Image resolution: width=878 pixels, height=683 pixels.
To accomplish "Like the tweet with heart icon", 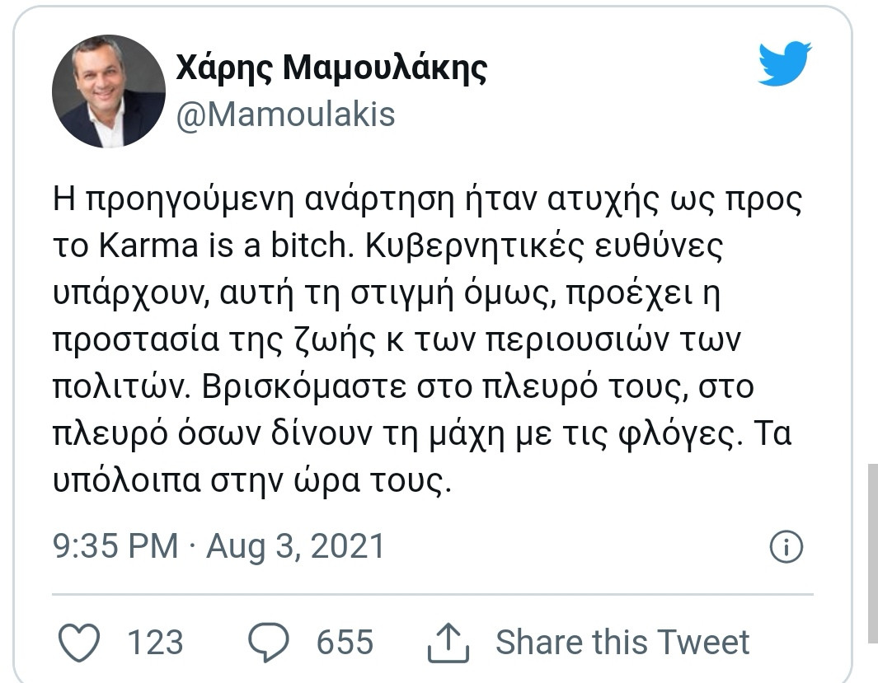I will (x=79, y=642).
